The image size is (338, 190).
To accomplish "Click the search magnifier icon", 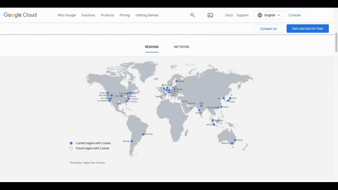I will tap(192, 15).
